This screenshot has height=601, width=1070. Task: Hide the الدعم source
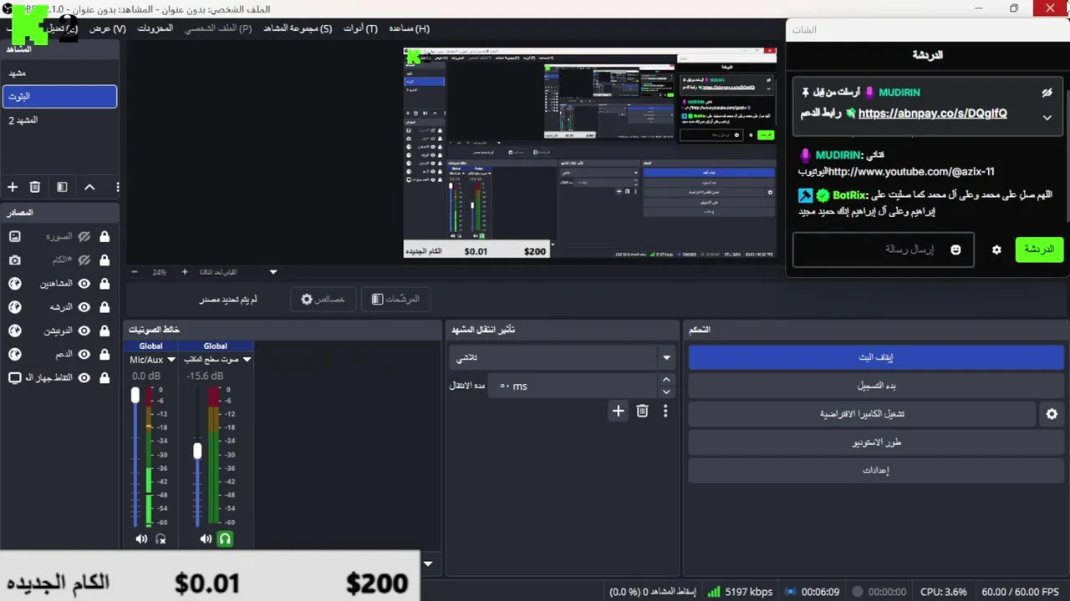coord(84,354)
